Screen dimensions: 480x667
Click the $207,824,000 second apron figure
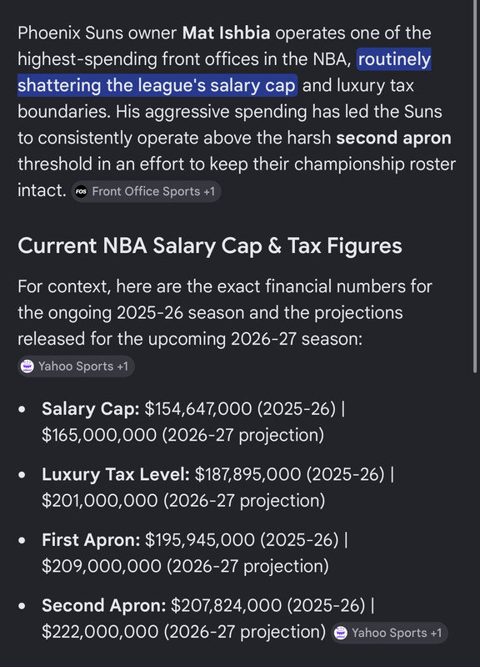[227, 605]
